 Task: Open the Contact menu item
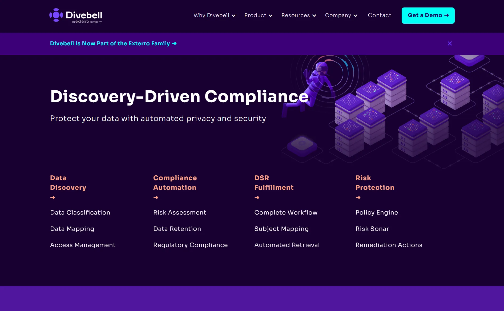[x=380, y=15]
